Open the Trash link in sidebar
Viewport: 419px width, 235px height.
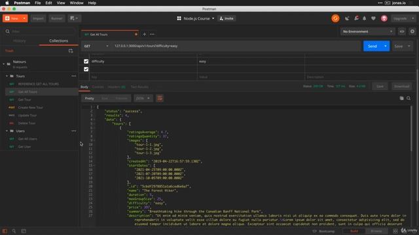(9, 51)
